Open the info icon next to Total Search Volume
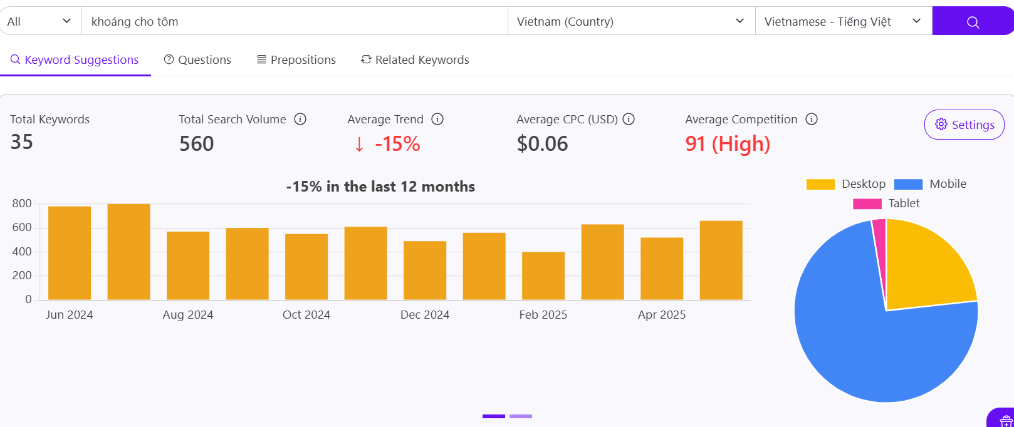1014x427 pixels. [x=300, y=119]
